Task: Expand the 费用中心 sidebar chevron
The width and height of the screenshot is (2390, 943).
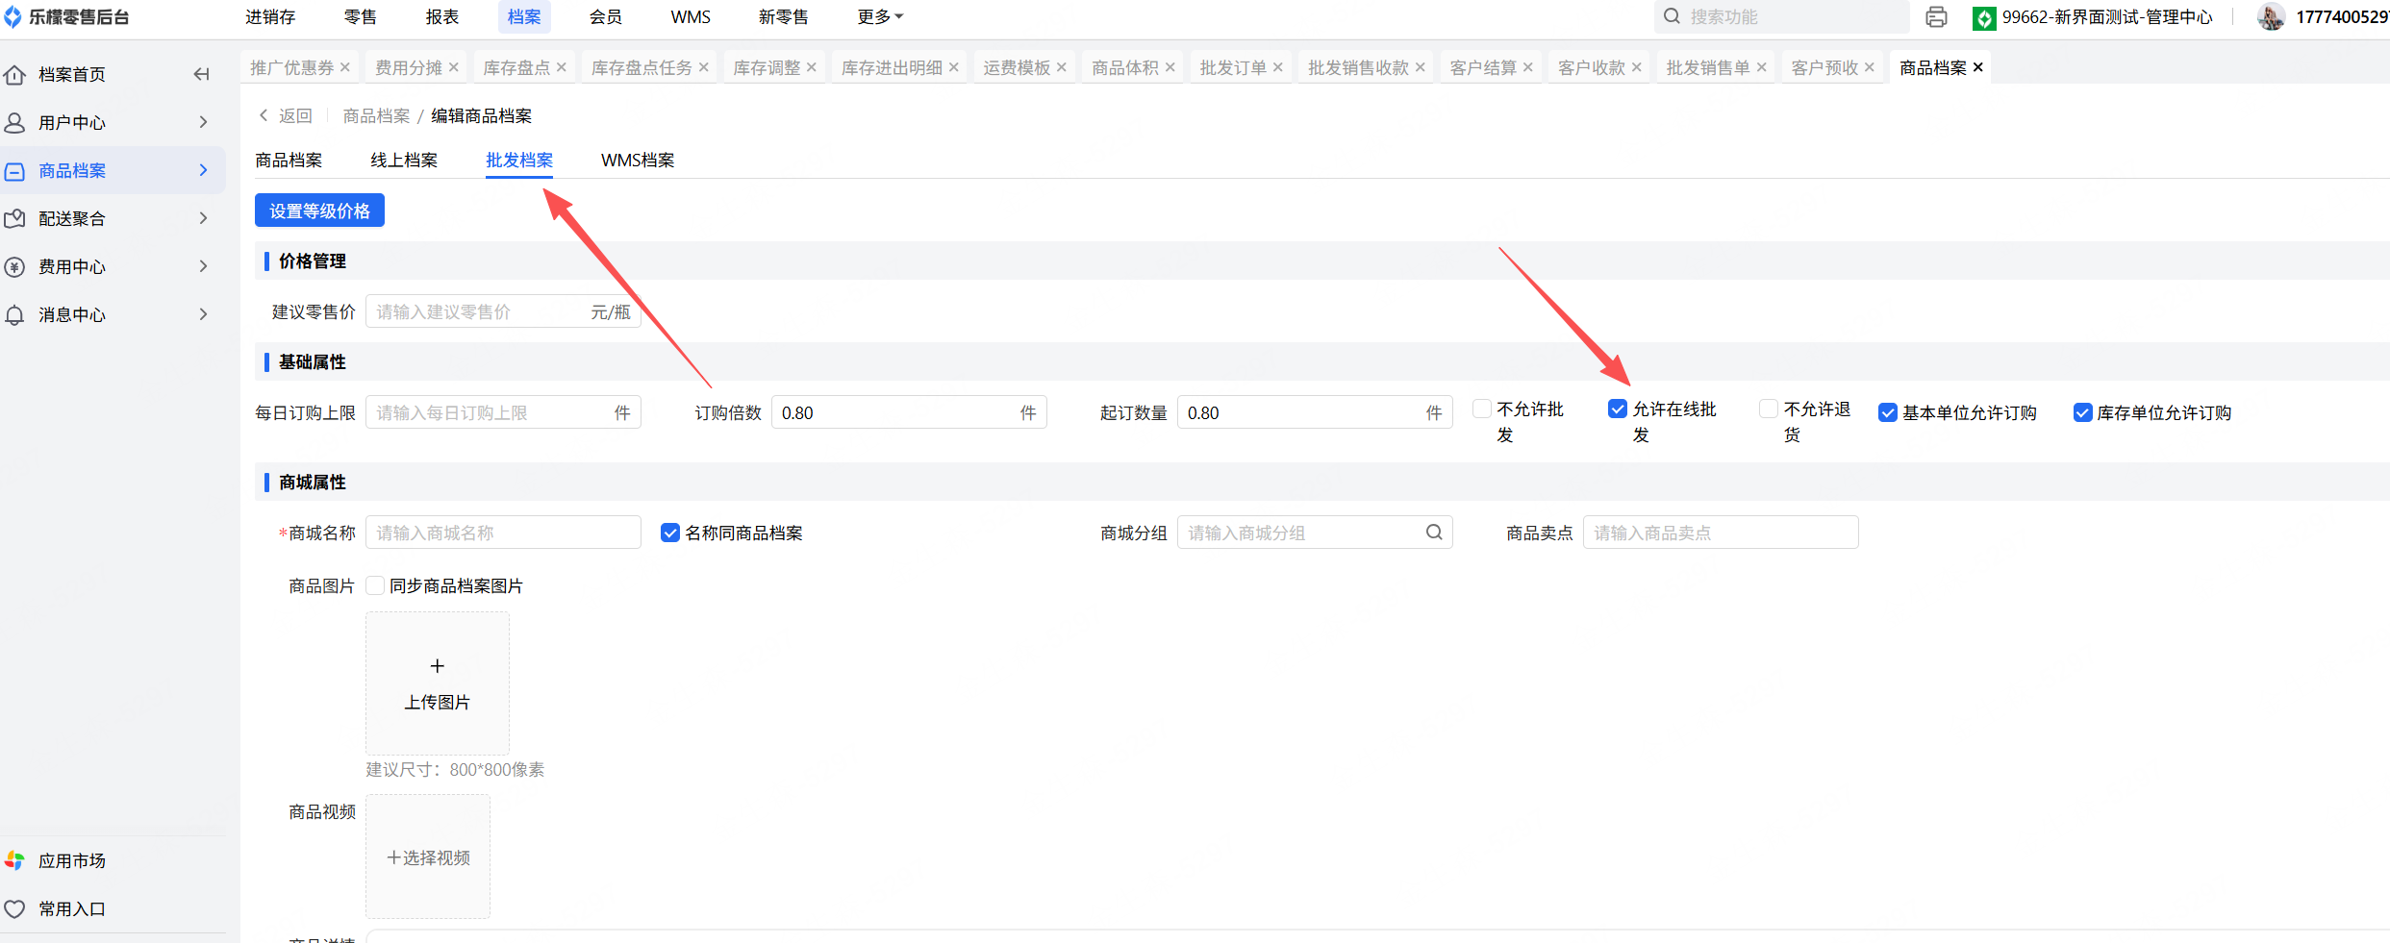Action: (x=203, y=266)
